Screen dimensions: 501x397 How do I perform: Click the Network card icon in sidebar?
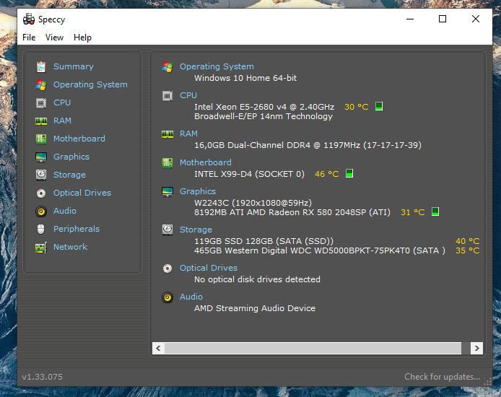pos(41,248)
